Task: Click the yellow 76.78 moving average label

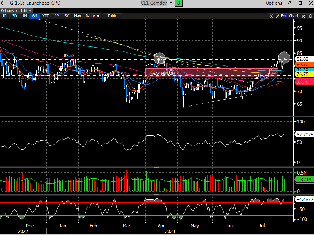Action: (x=304, y=74)
